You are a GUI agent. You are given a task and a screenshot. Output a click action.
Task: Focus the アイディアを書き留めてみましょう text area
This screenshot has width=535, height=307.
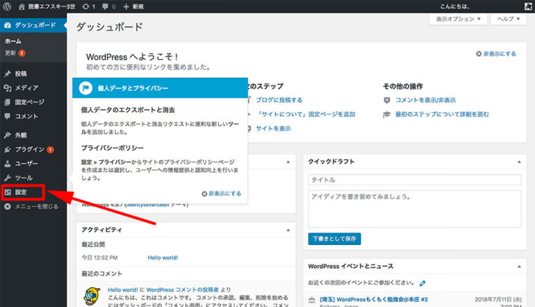click(414, 209)
